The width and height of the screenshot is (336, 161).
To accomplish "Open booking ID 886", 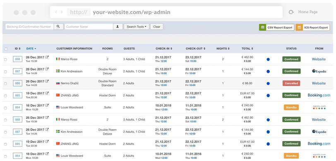I will click(x=17, y=83).
